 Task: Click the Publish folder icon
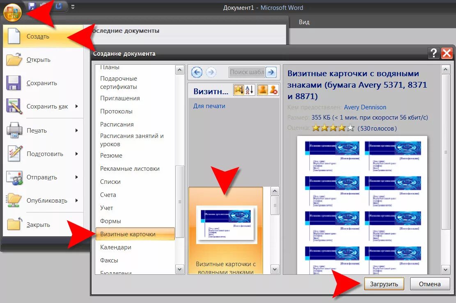point(14,200)
